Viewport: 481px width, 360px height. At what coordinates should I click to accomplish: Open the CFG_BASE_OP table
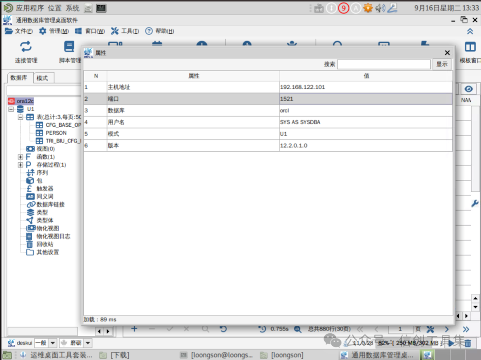click(63, 125)
